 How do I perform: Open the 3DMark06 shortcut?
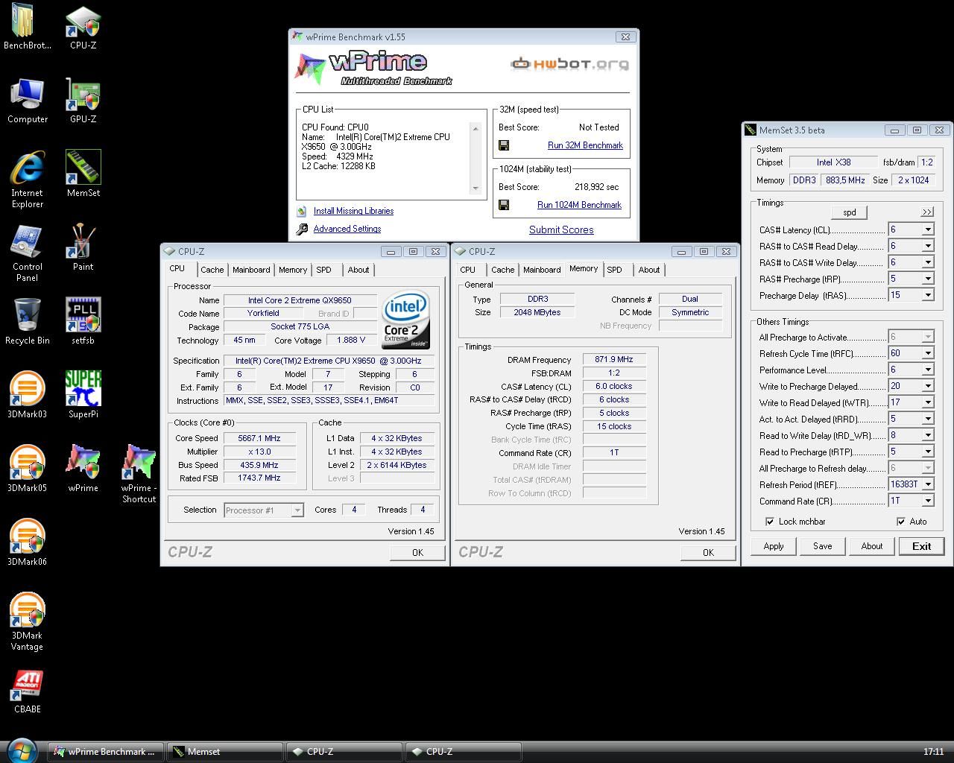pyautogui.click(x=28, y=542)
